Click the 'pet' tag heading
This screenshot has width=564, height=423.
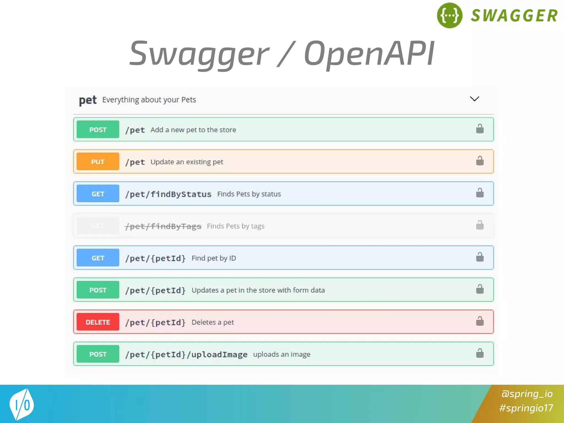tap(88, 100)
